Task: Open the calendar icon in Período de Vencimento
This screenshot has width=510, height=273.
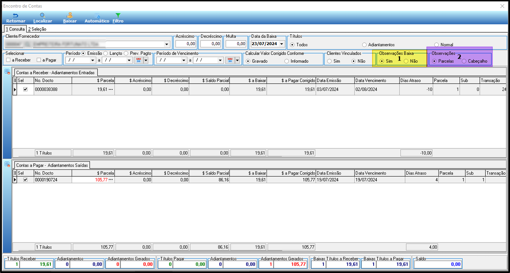Action: click(230, 60)
